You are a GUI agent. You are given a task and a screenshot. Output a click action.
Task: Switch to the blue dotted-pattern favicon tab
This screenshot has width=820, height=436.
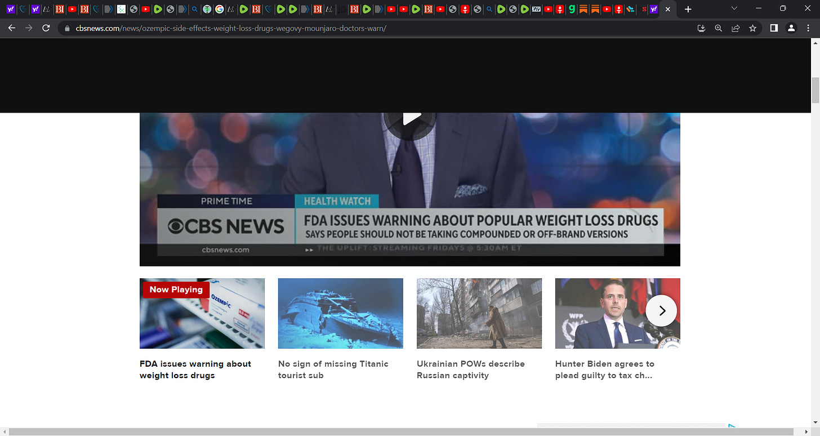click(x=121, y=9)
